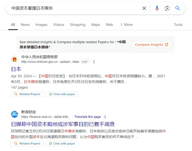
Task: Open options menu for the finance.sina.cn result
Action: coord(105,117)
